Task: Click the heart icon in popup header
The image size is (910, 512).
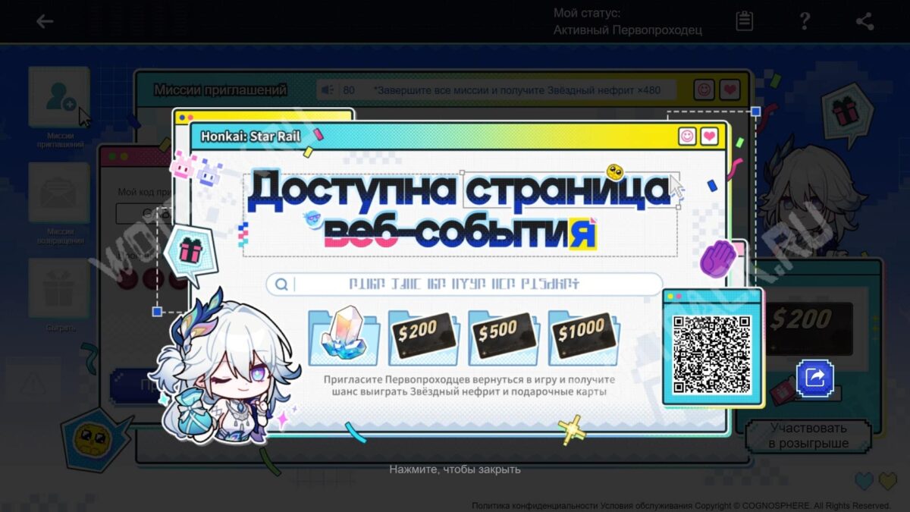Action: [x=709, y=137]
